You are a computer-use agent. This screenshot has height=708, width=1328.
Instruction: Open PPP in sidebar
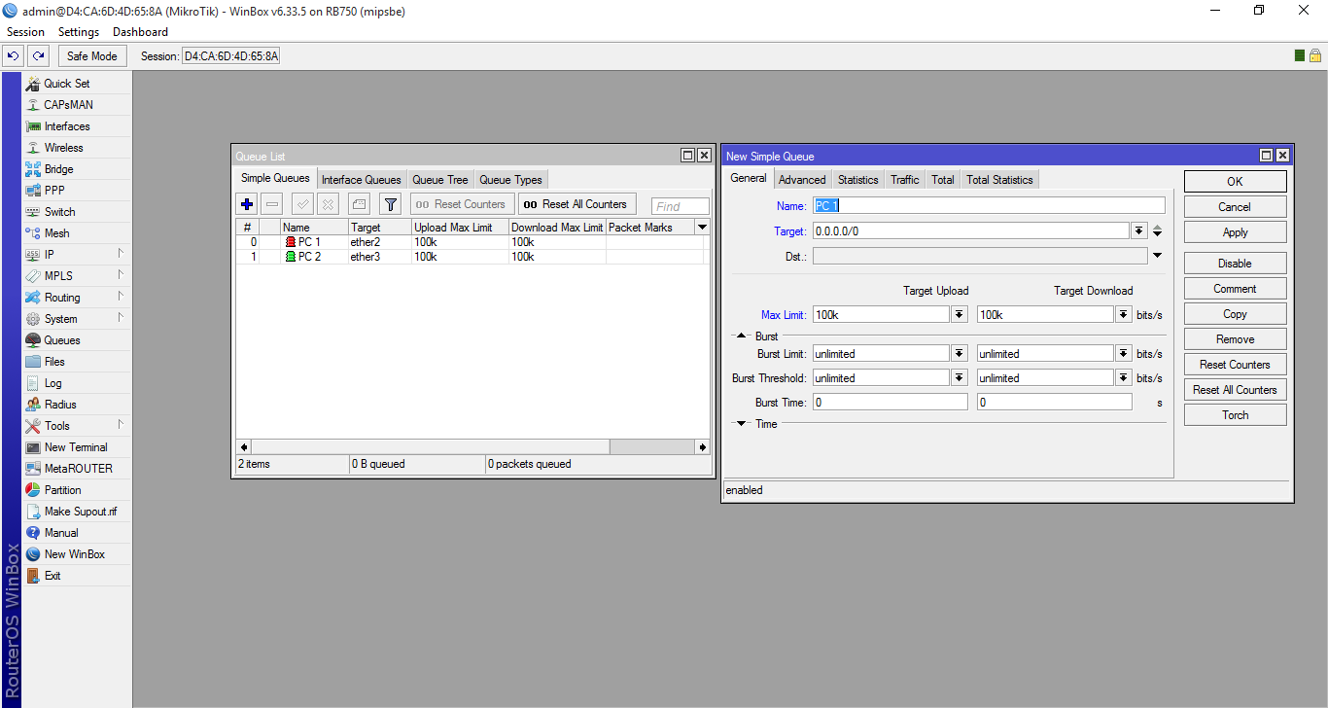point(54,191)
